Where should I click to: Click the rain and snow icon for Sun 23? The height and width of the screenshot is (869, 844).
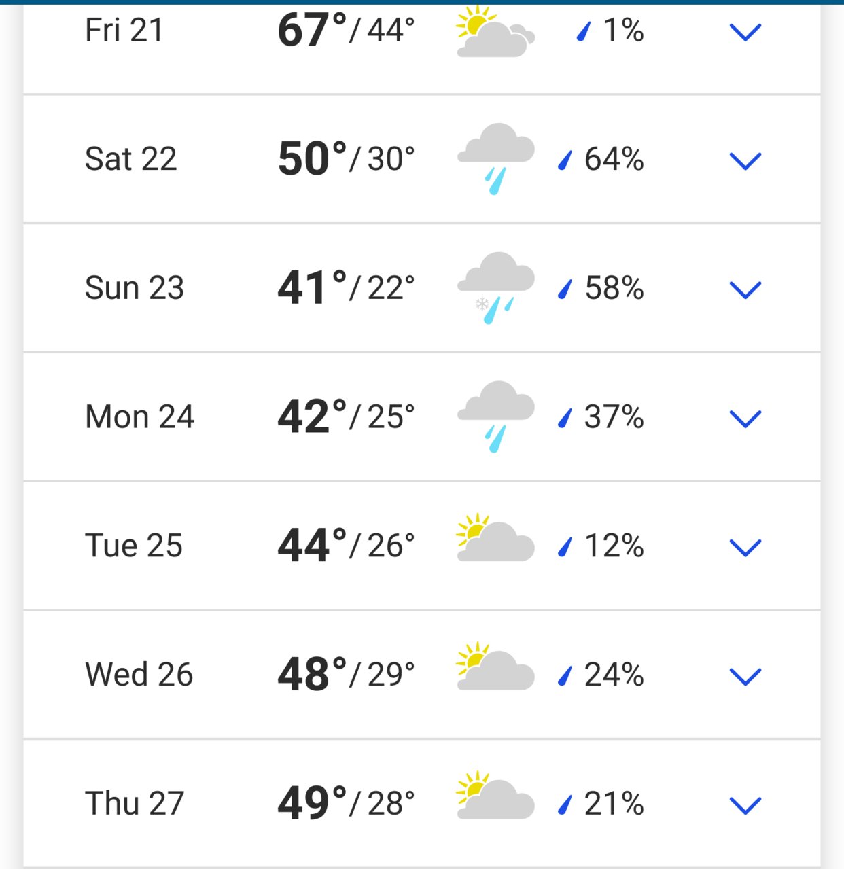[495, 288]
